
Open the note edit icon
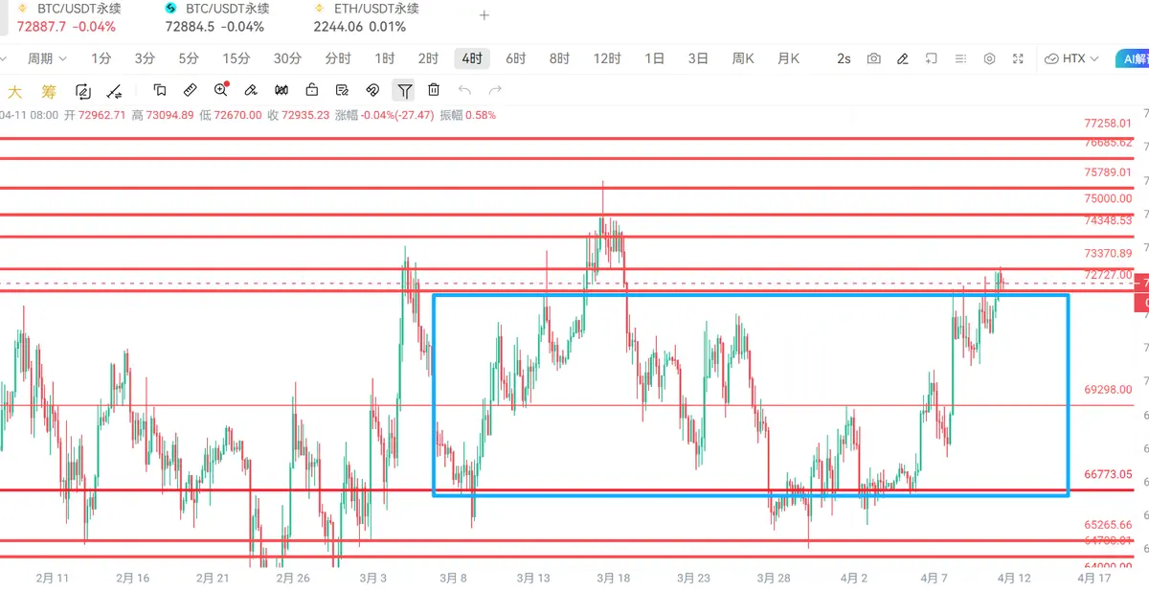coord(342,90)
